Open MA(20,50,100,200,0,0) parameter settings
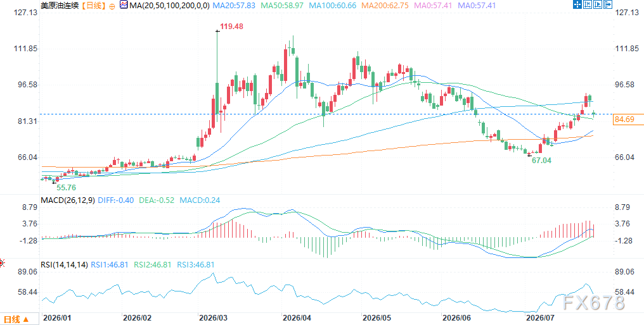This screenshot has height=325, width=644. coord(169,6)
